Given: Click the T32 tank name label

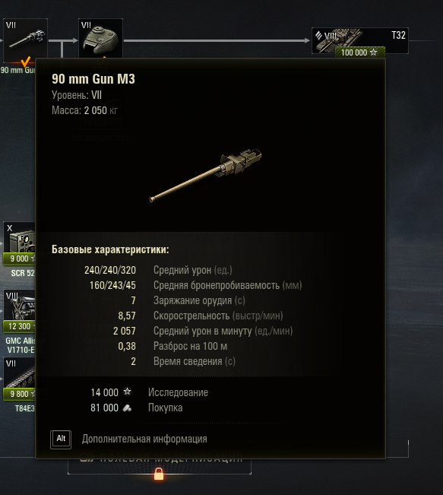Looking at the screenshot, I should click(398, 35).
